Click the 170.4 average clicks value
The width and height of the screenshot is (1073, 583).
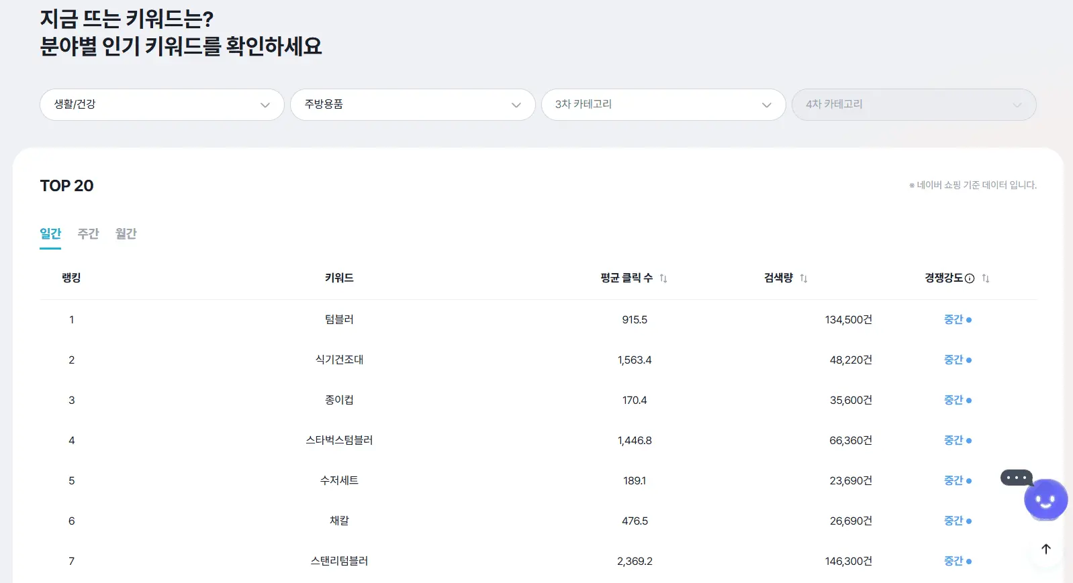coord(635,400)
